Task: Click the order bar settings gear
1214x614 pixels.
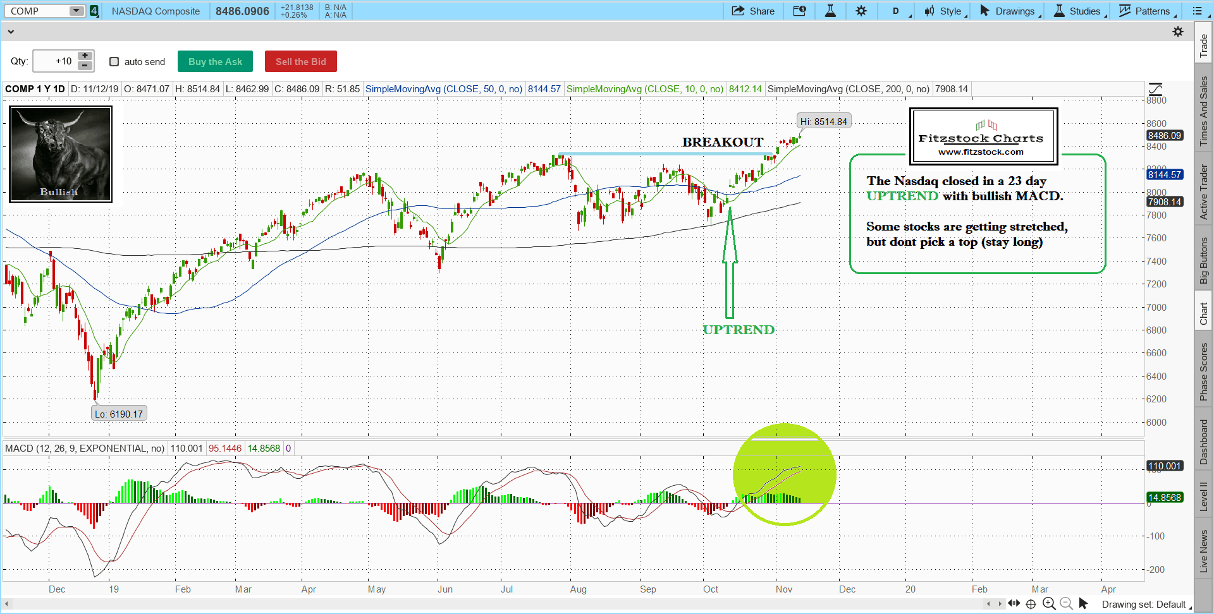Action: [x=1178, y=32]
